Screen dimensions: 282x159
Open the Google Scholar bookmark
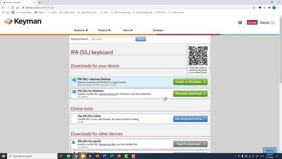67,12
